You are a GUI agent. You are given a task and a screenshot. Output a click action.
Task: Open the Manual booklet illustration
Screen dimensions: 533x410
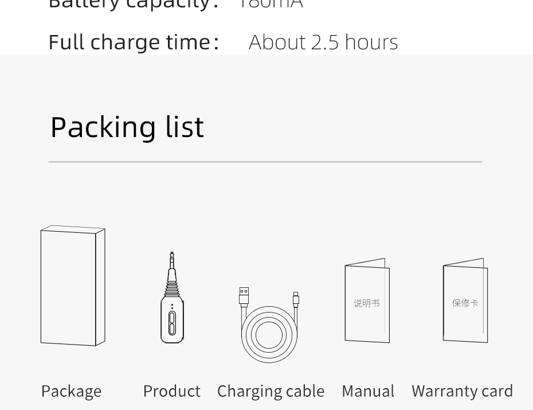(367, 300)
